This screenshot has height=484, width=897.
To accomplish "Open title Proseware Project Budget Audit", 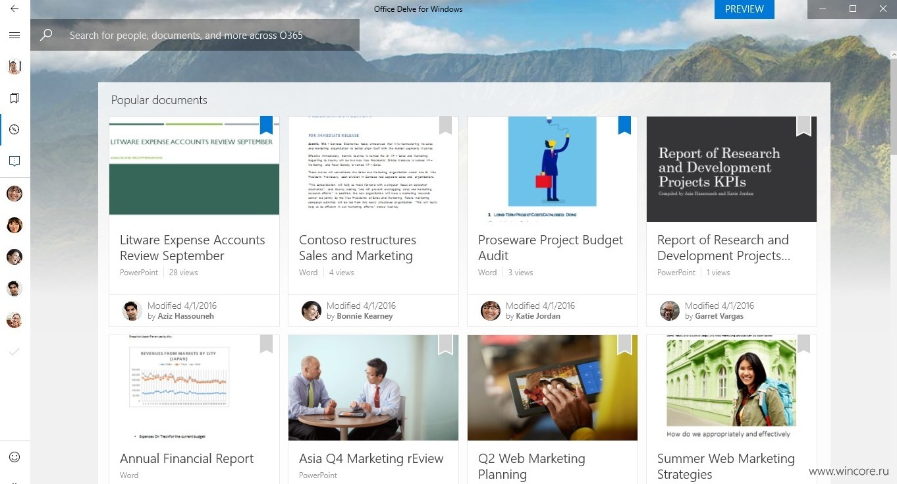I will coord(551,248).
